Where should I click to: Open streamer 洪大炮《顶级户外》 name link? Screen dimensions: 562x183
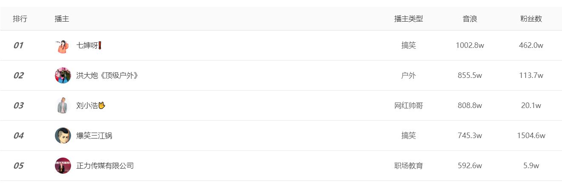[107, 75]
